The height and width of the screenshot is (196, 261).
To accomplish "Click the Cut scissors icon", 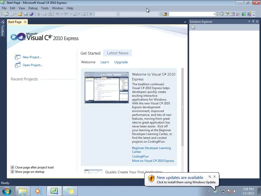I will tap(39, 14).
